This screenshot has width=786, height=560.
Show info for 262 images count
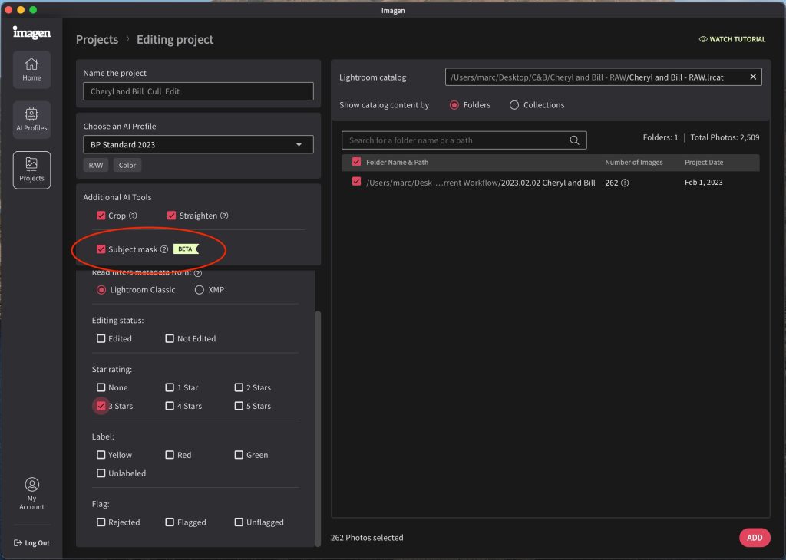625,183
